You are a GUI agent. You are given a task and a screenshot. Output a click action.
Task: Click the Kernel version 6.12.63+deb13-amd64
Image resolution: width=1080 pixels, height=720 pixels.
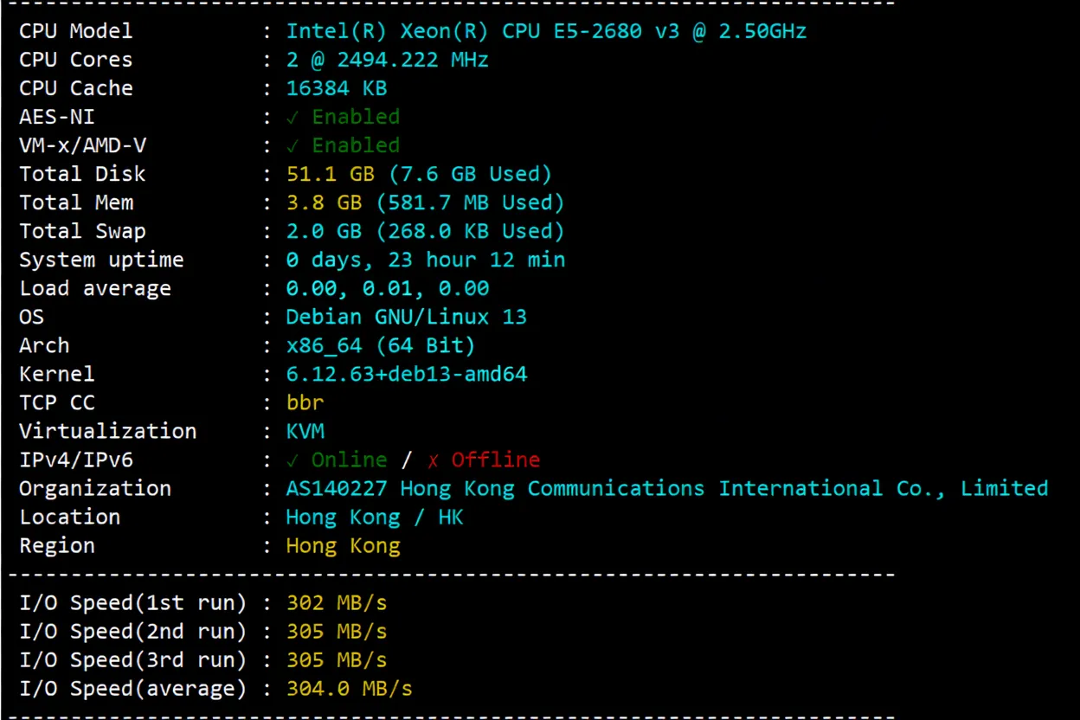pos(407,373)
